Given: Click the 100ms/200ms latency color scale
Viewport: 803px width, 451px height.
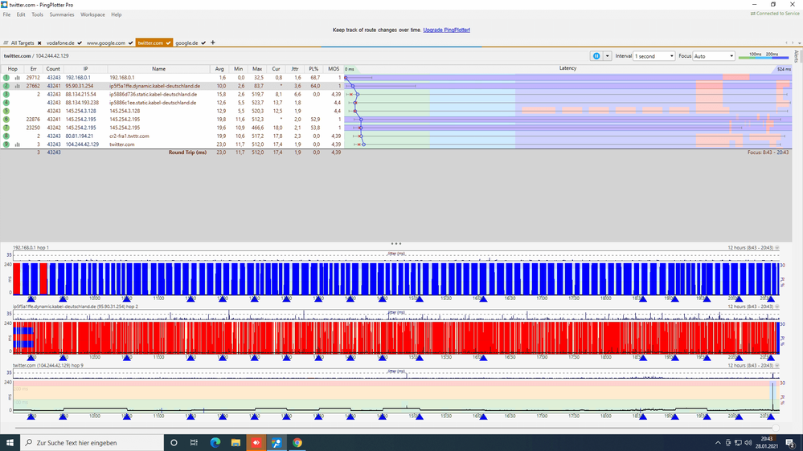Looking at the screenshot, I should (x=764, y=55).
